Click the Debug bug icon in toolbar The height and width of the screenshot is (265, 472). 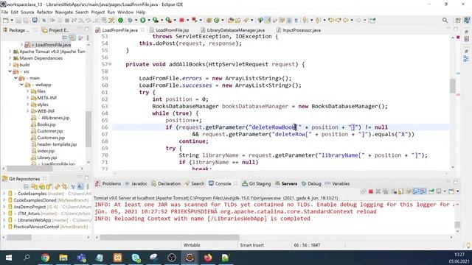130,20
